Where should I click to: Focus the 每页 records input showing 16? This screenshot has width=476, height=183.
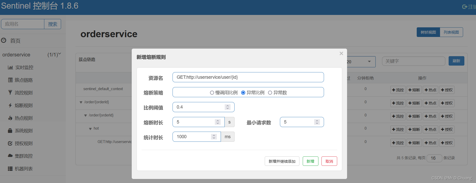[x=434, y=158]
